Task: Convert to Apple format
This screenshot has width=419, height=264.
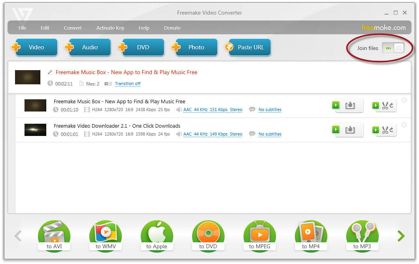Action: click(x=157, y=236)
